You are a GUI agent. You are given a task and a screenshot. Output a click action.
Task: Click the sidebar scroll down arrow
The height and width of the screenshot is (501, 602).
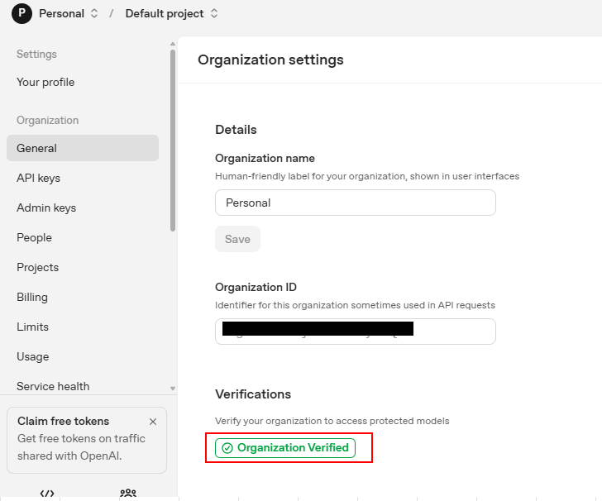pos(173,389)
